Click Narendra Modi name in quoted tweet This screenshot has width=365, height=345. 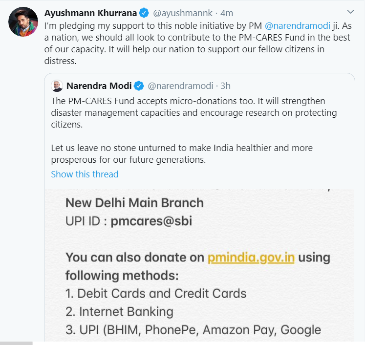tap(99, 86)
